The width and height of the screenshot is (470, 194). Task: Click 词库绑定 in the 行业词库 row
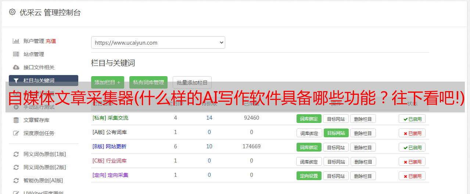[309, 161]
